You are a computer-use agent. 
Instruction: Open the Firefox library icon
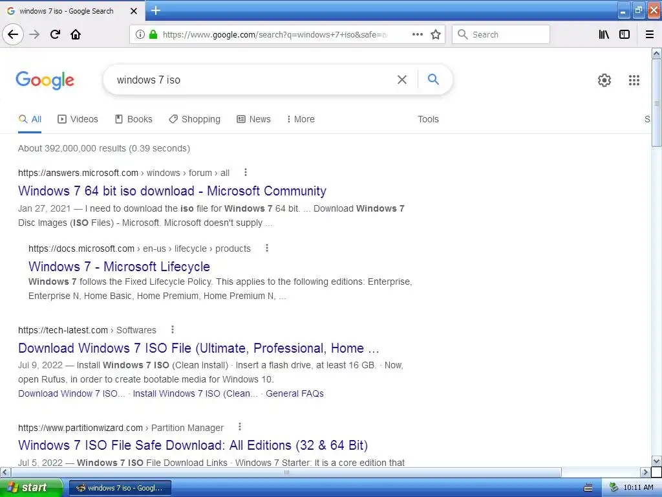(x=604, y=34)
